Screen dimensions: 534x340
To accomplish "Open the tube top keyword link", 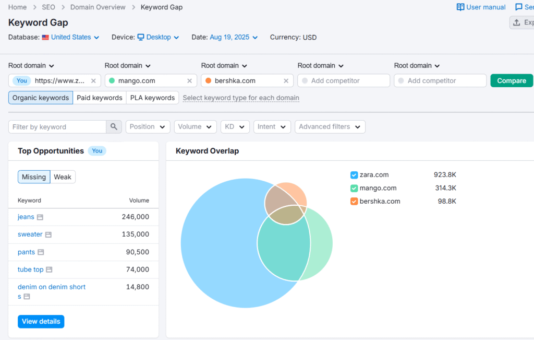I will coord(31,269).
